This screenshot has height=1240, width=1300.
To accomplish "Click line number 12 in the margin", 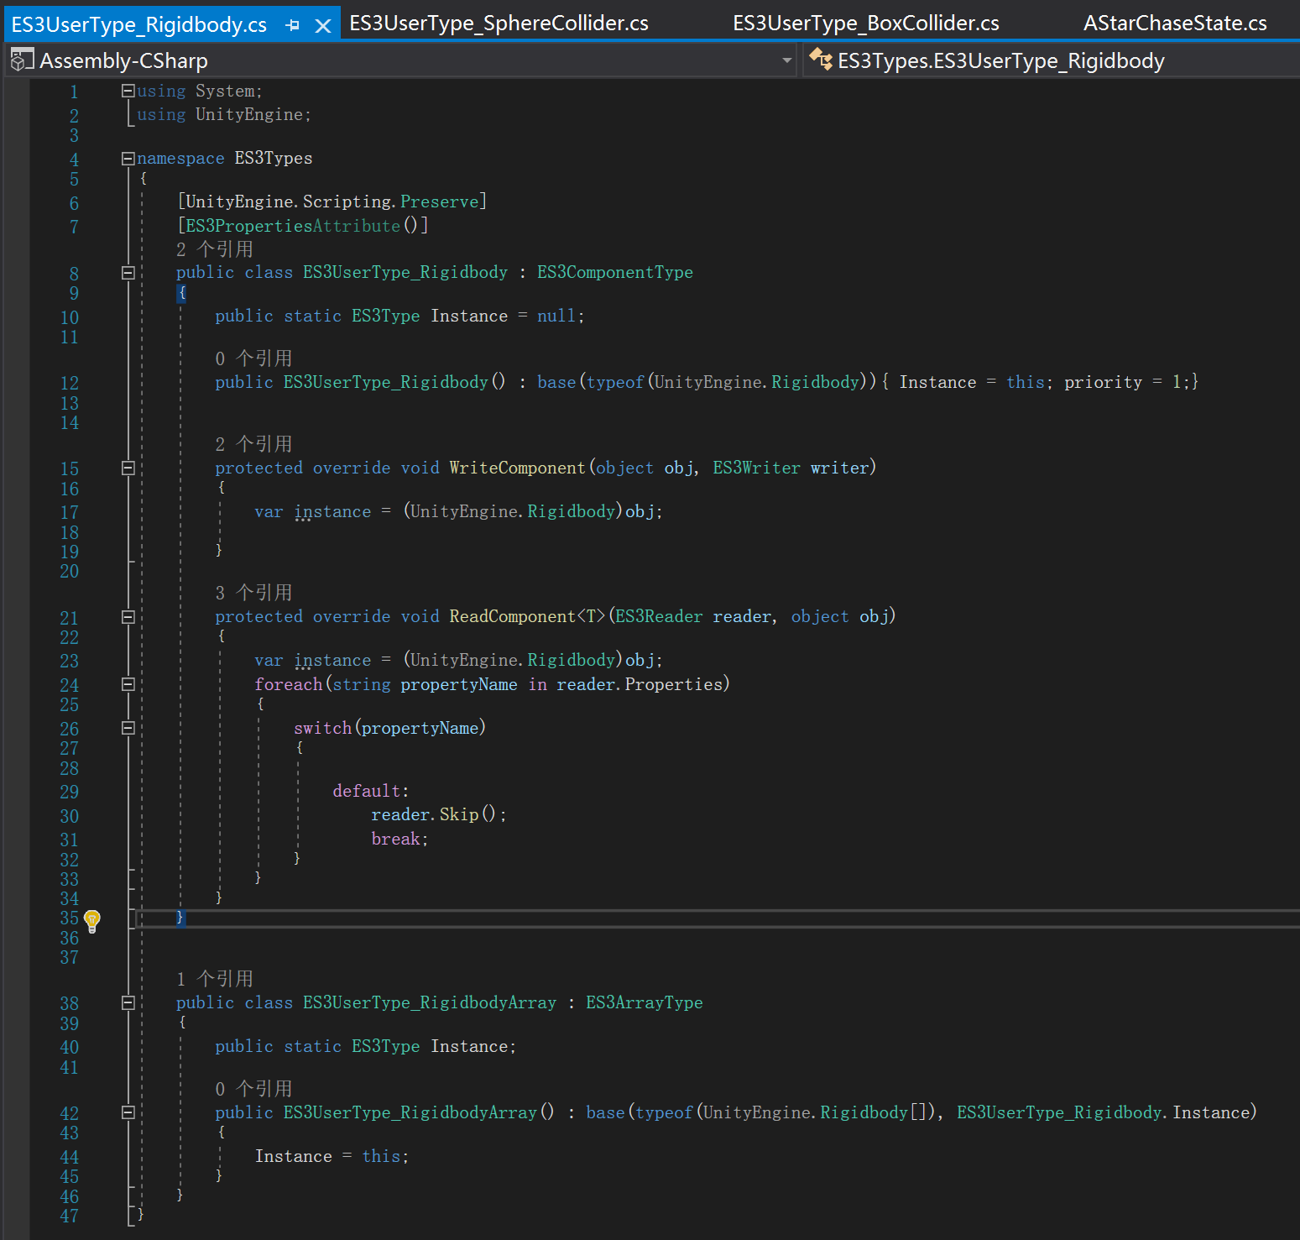I will pos(69,383).
